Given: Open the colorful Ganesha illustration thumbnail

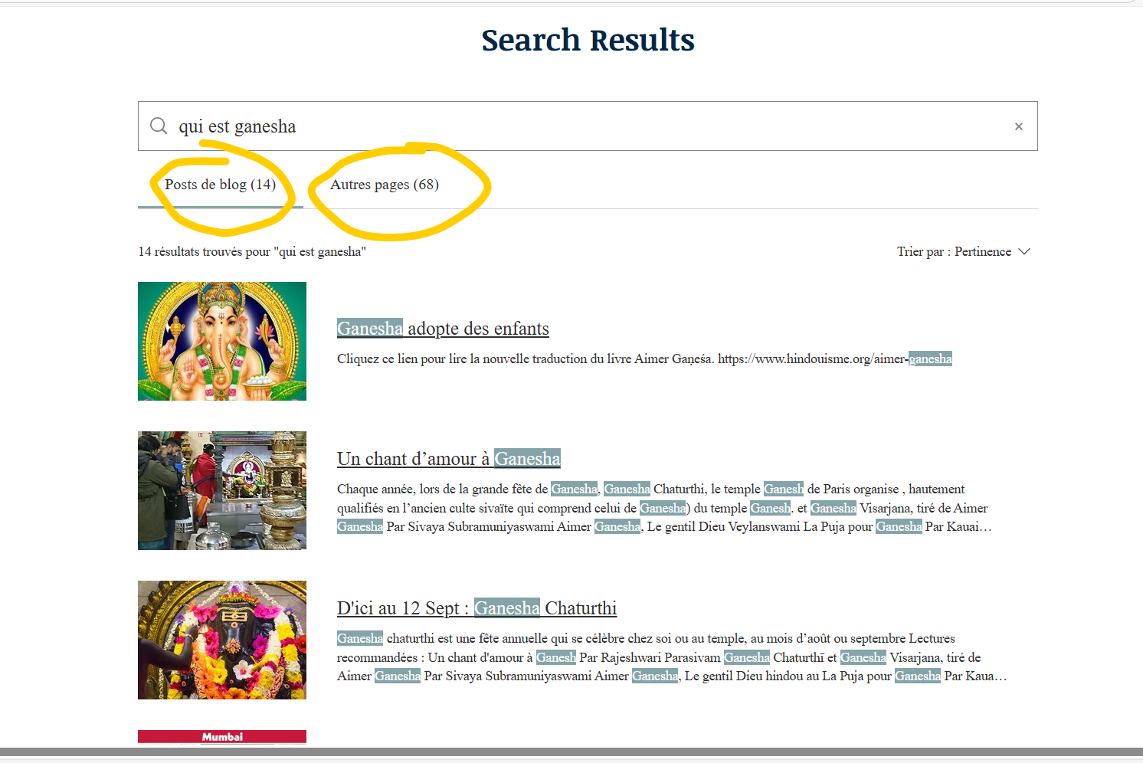Looking at the screenshot, I should [x=222, y=341].
